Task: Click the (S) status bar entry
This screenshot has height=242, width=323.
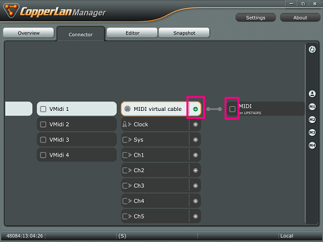Action: click(x=122, y=236)
